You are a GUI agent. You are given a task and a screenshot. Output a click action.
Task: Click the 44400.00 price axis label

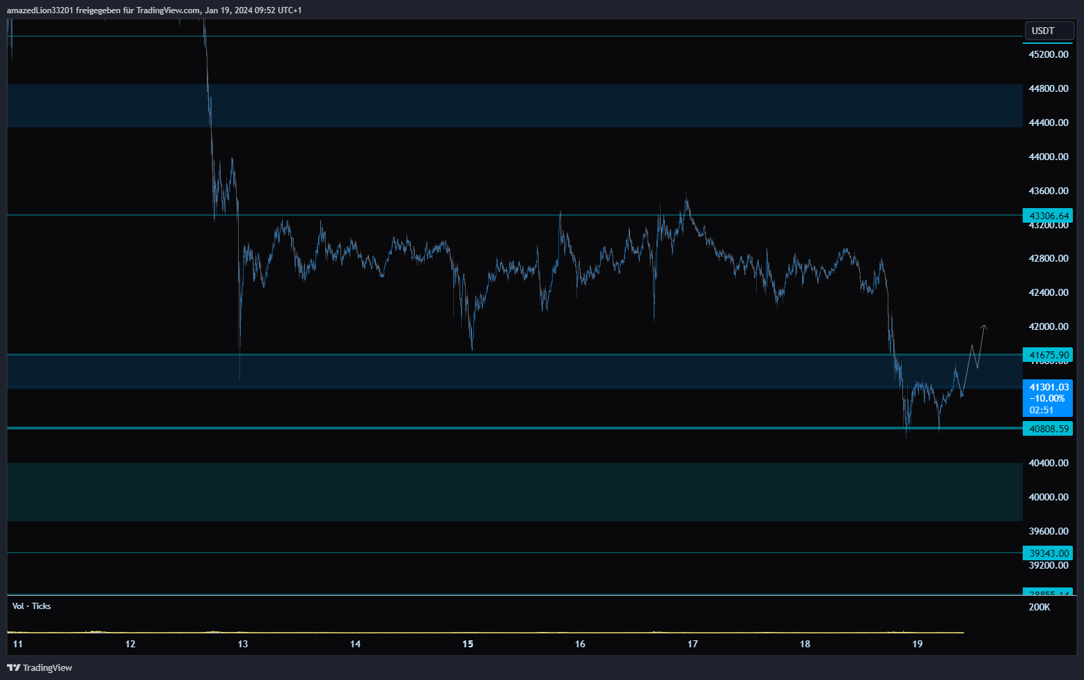1048,122
